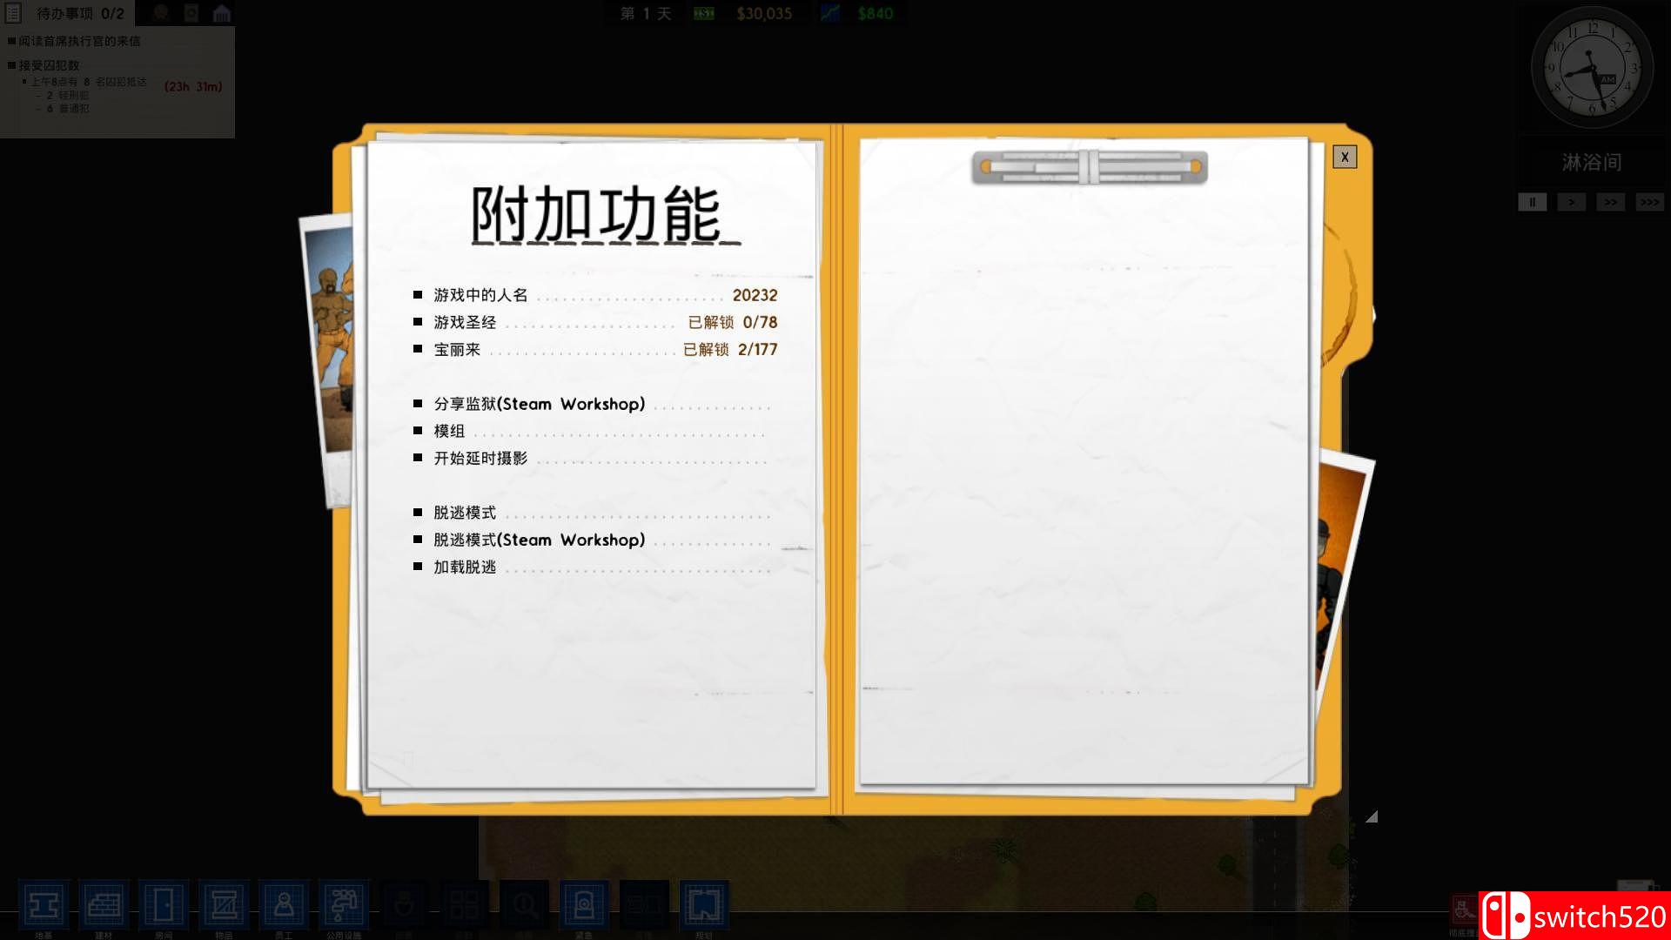
Task: Open the Materials (建材) menu
Action: pos(104,905)
